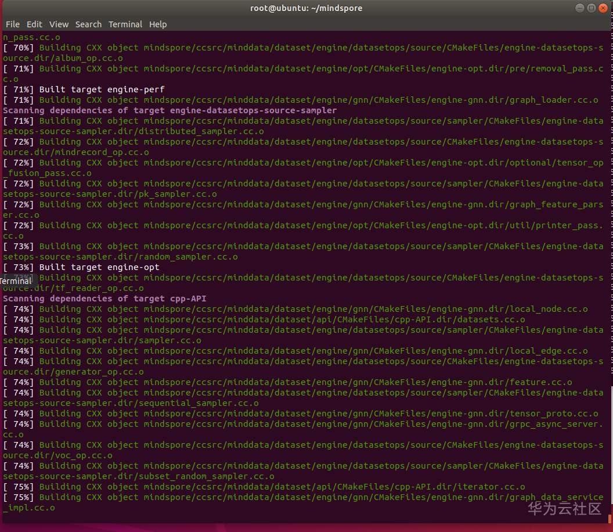The height and width of the screenshot is (532, 613).
Task: Click the window title 'root@ubuntu: ~/mindspore'
Action: pos(306,8)
